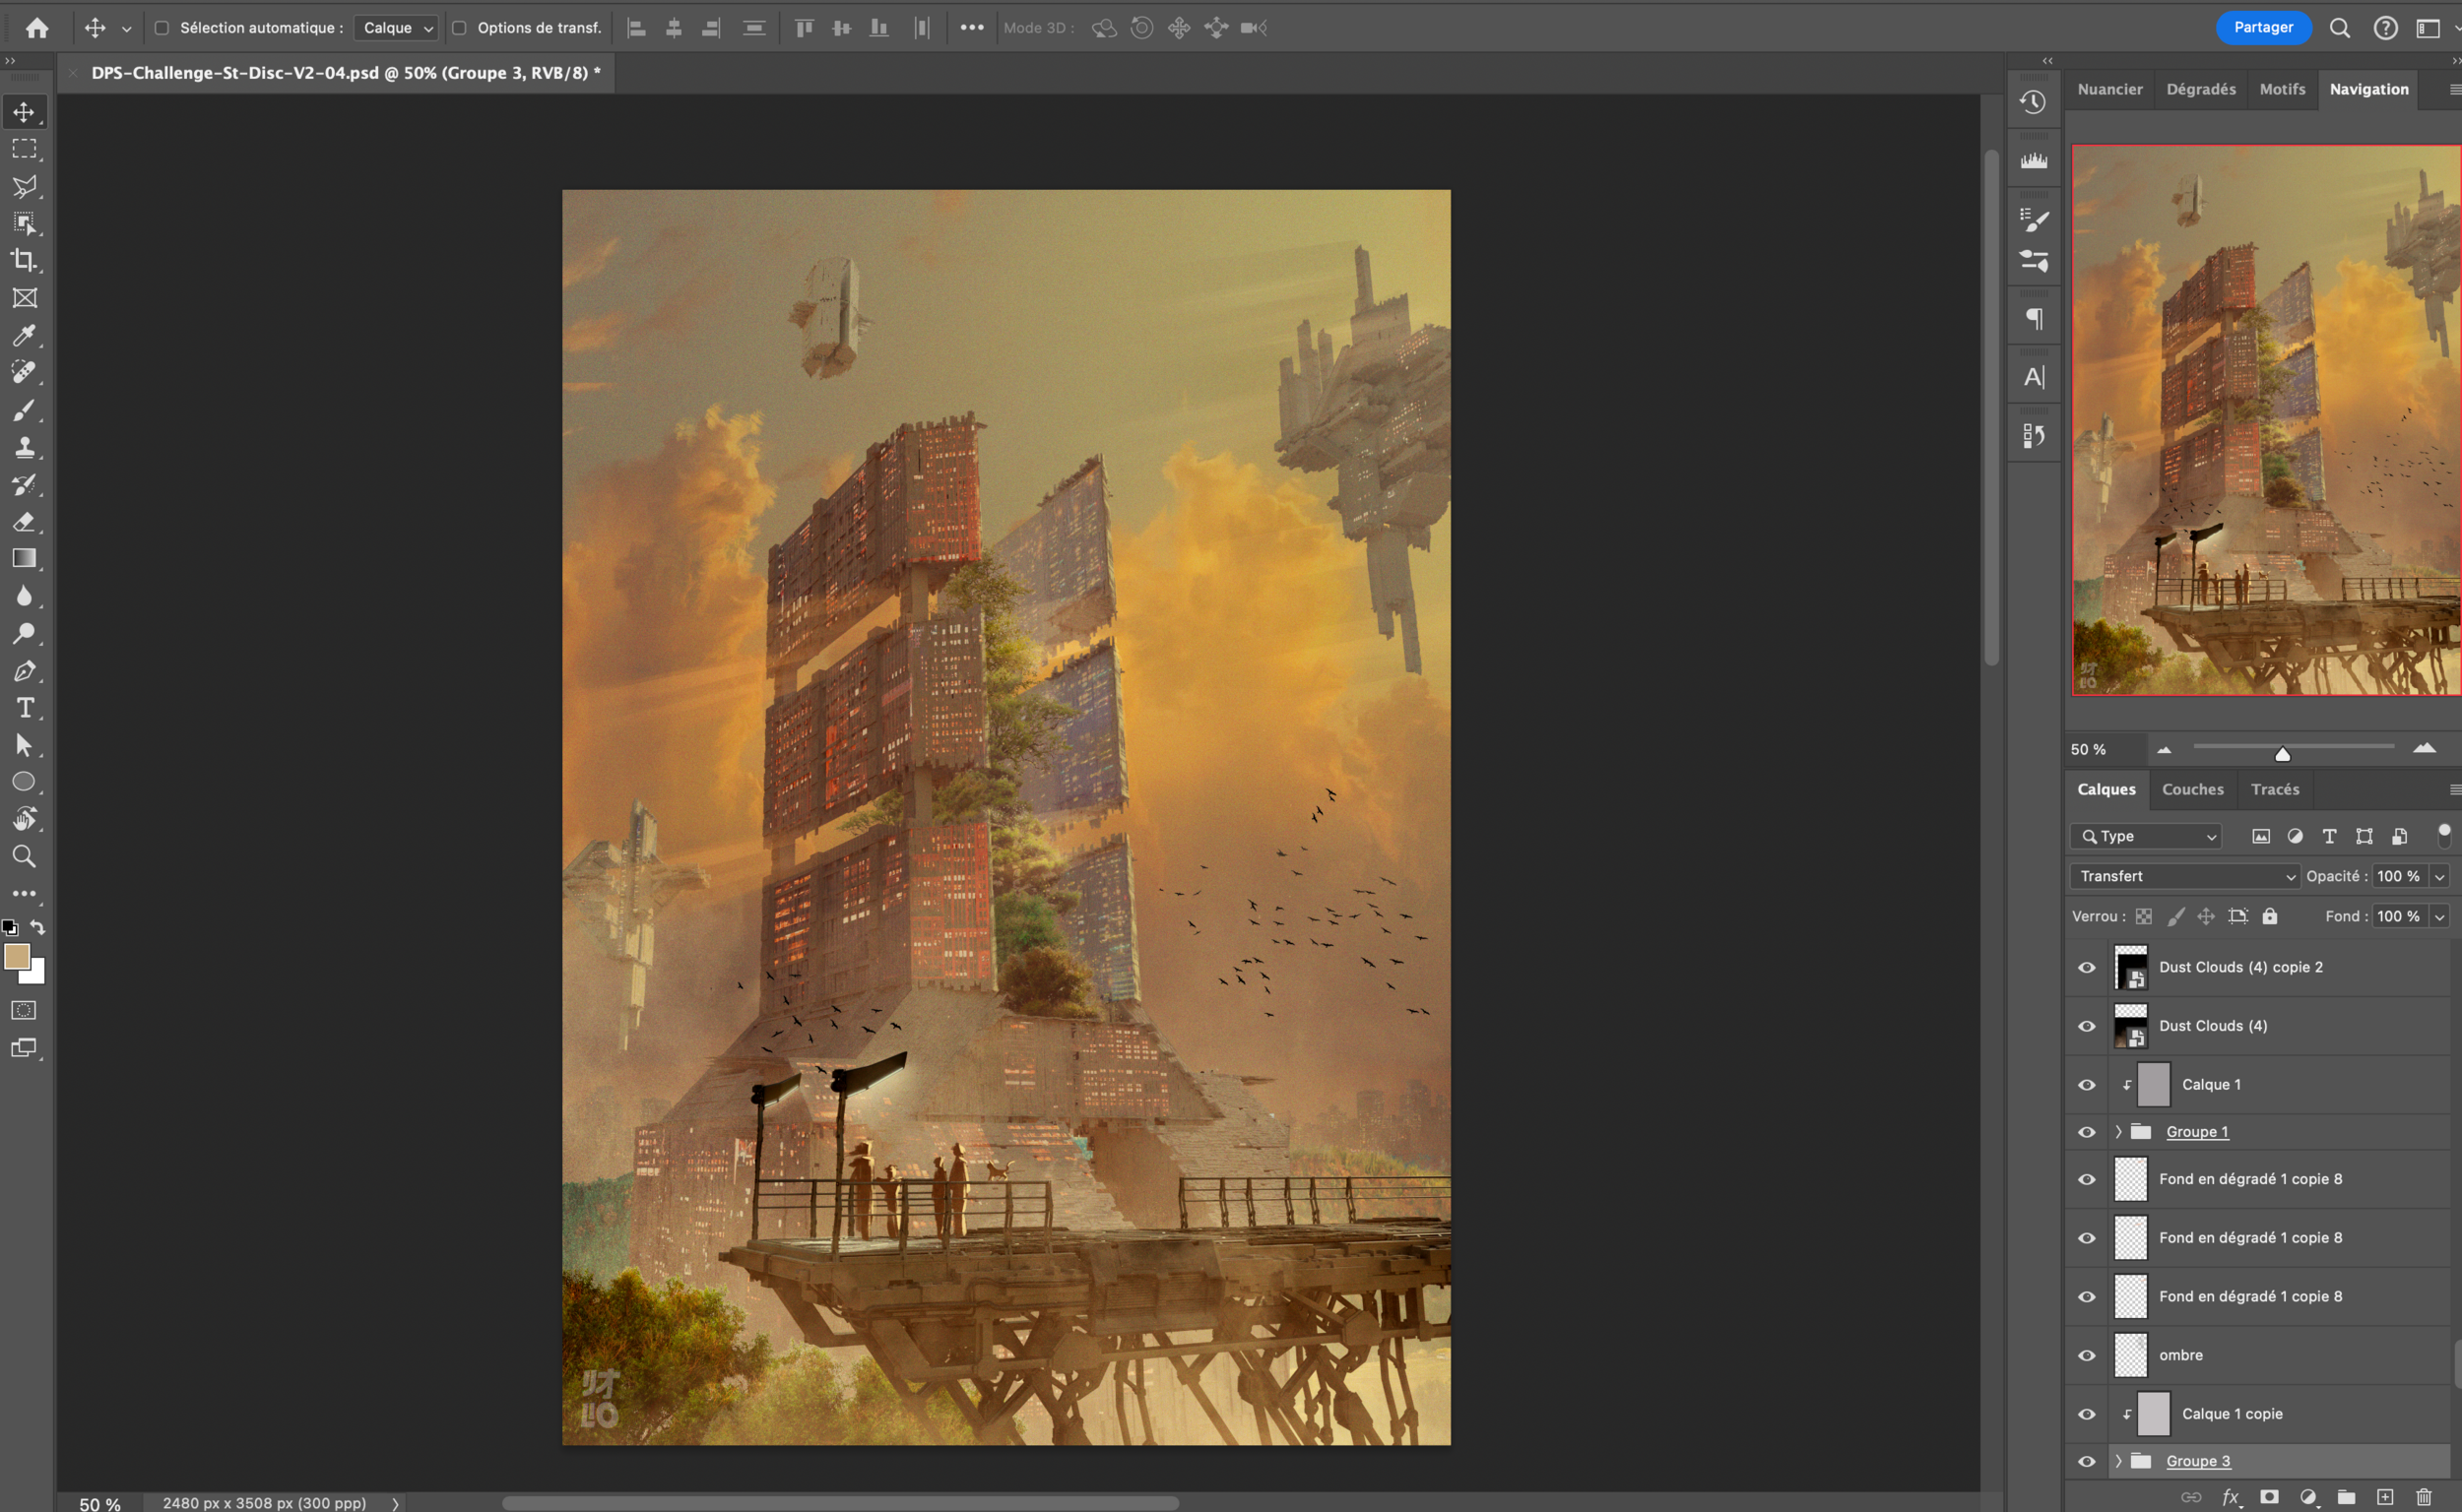This screenshot has height=1512, width=2462.
Task: Select the Crop tool
Action: pos(24,261)
